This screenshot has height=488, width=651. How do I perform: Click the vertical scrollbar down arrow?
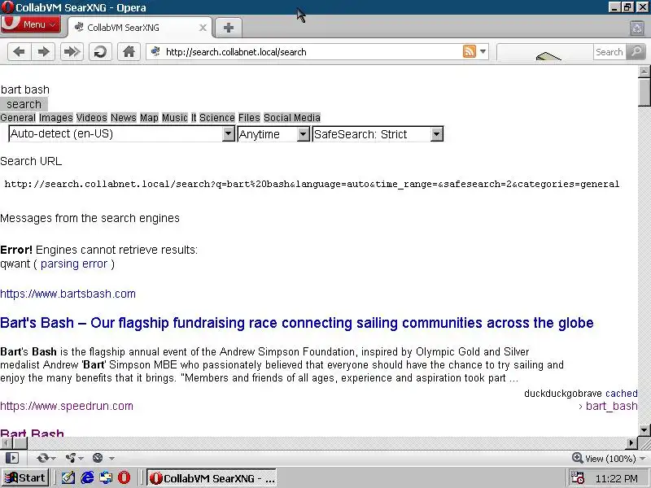click(x=644, y=430)
